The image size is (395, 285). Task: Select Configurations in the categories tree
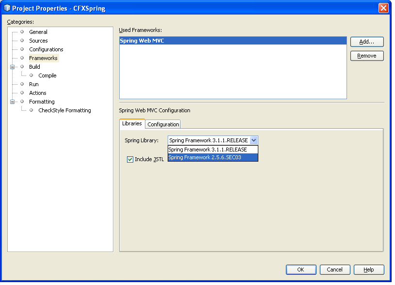click(46, 49)
